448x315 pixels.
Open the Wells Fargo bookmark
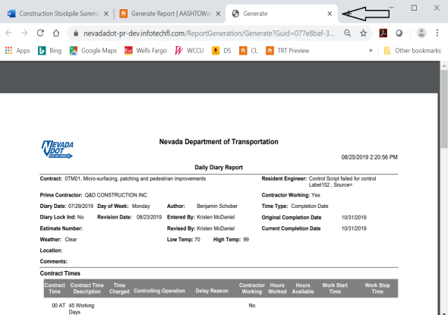[x=146, y=51]
